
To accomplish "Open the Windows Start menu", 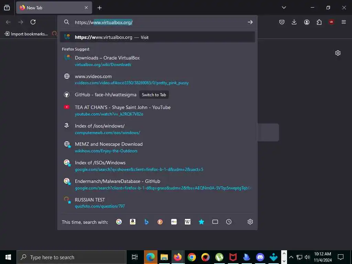I will pos(8,257).
